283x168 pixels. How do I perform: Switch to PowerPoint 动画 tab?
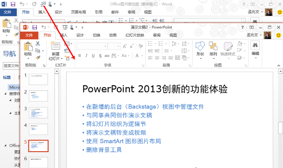[x=113, y=35]
